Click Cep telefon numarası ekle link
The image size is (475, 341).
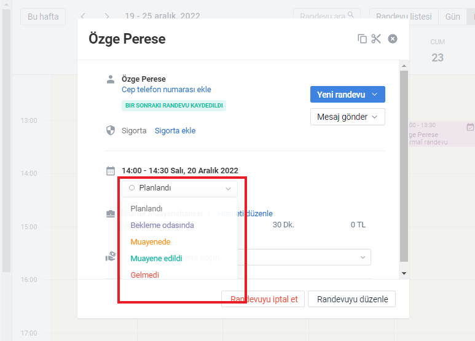click(167, 90)
